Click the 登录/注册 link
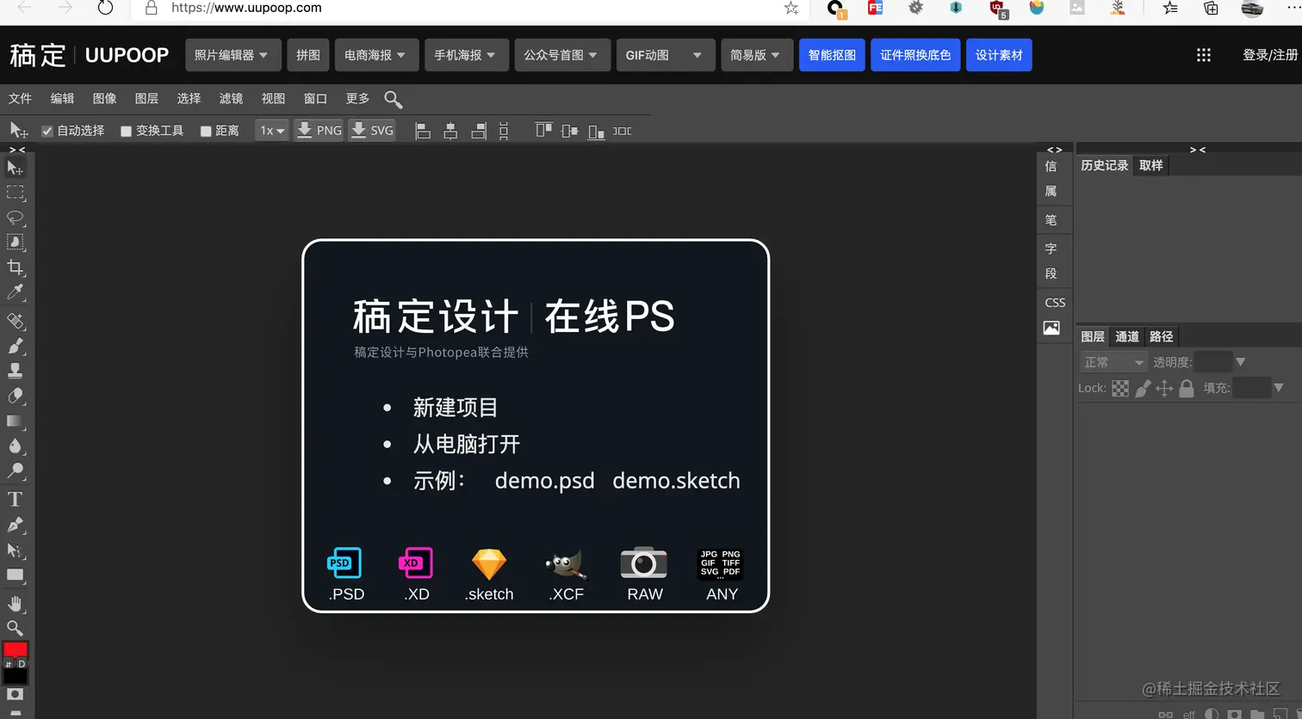Screen dimensions: 1302x719 1270,55
